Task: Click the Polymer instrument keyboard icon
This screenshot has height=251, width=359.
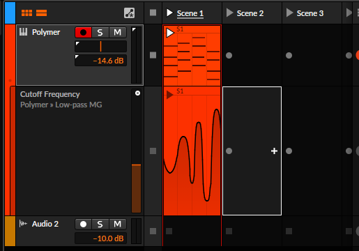Action: 23,32
